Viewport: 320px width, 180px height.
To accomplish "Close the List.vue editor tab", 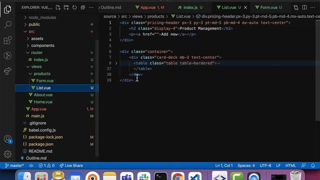I will (x=245, y=7).
